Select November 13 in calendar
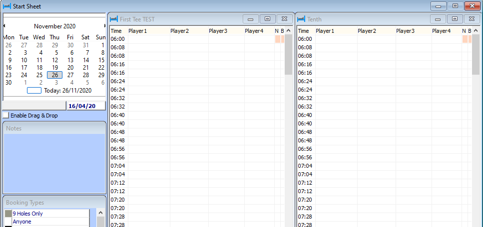The image size is (483, 227). [x=70, y=60]
